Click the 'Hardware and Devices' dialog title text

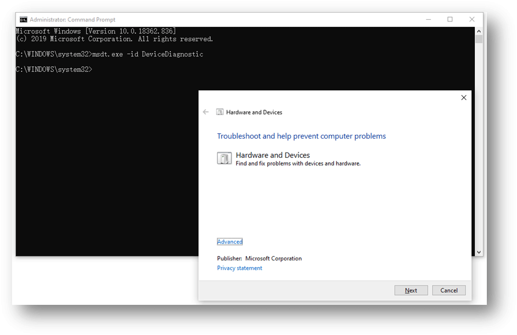click(x=254, y=112)
